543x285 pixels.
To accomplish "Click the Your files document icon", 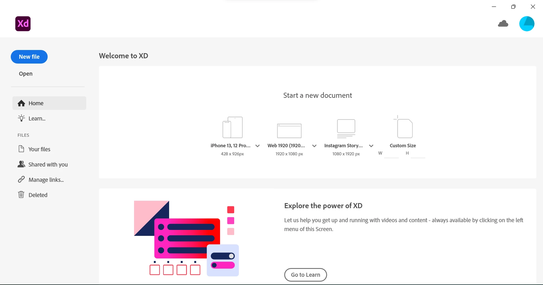I will [21, 149].
